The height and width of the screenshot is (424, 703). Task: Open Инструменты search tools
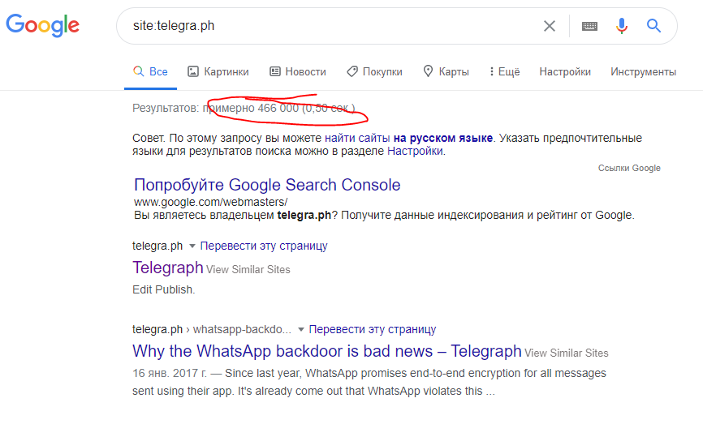[643, 71]
